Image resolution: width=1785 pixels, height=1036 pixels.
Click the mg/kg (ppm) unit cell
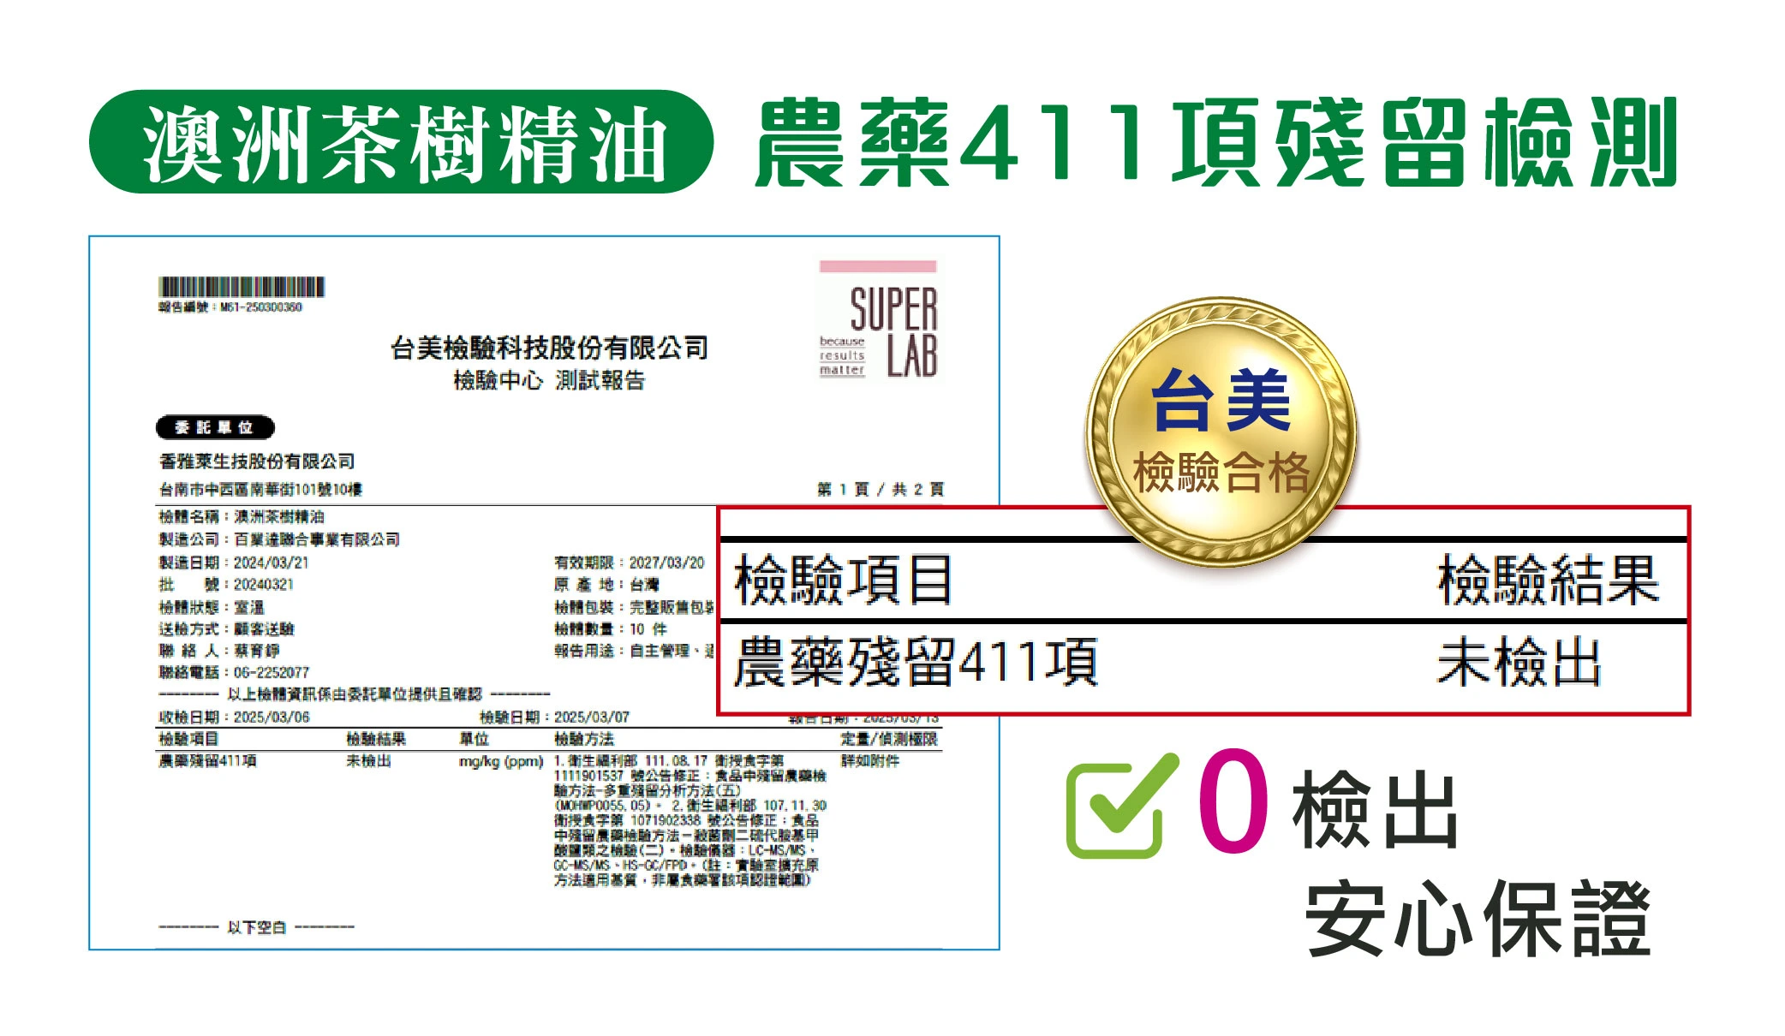point(501,761)
